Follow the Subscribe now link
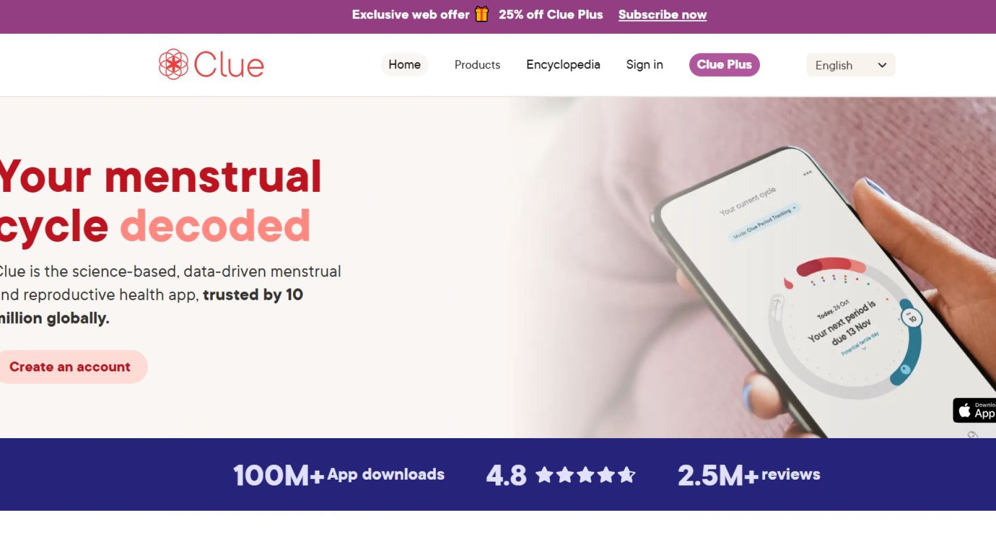The height and width of the screenshot is (560, 996). [x=662, y=15]
